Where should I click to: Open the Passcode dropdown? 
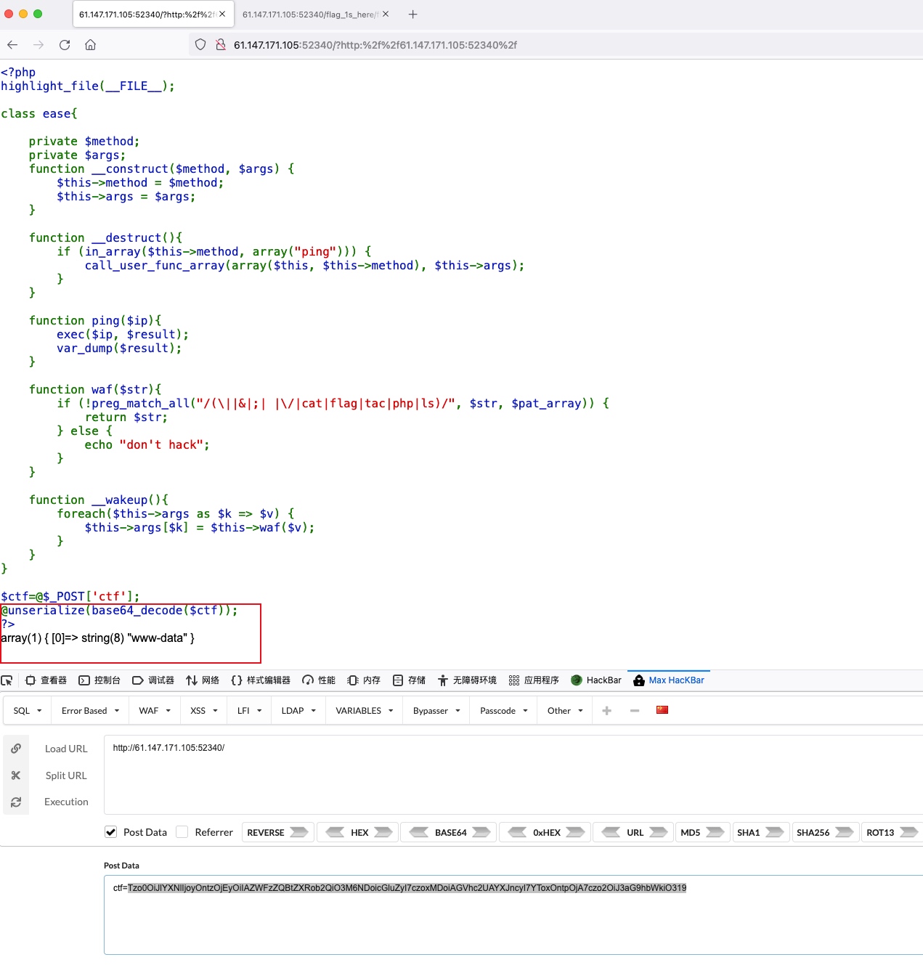coord(504,710)
